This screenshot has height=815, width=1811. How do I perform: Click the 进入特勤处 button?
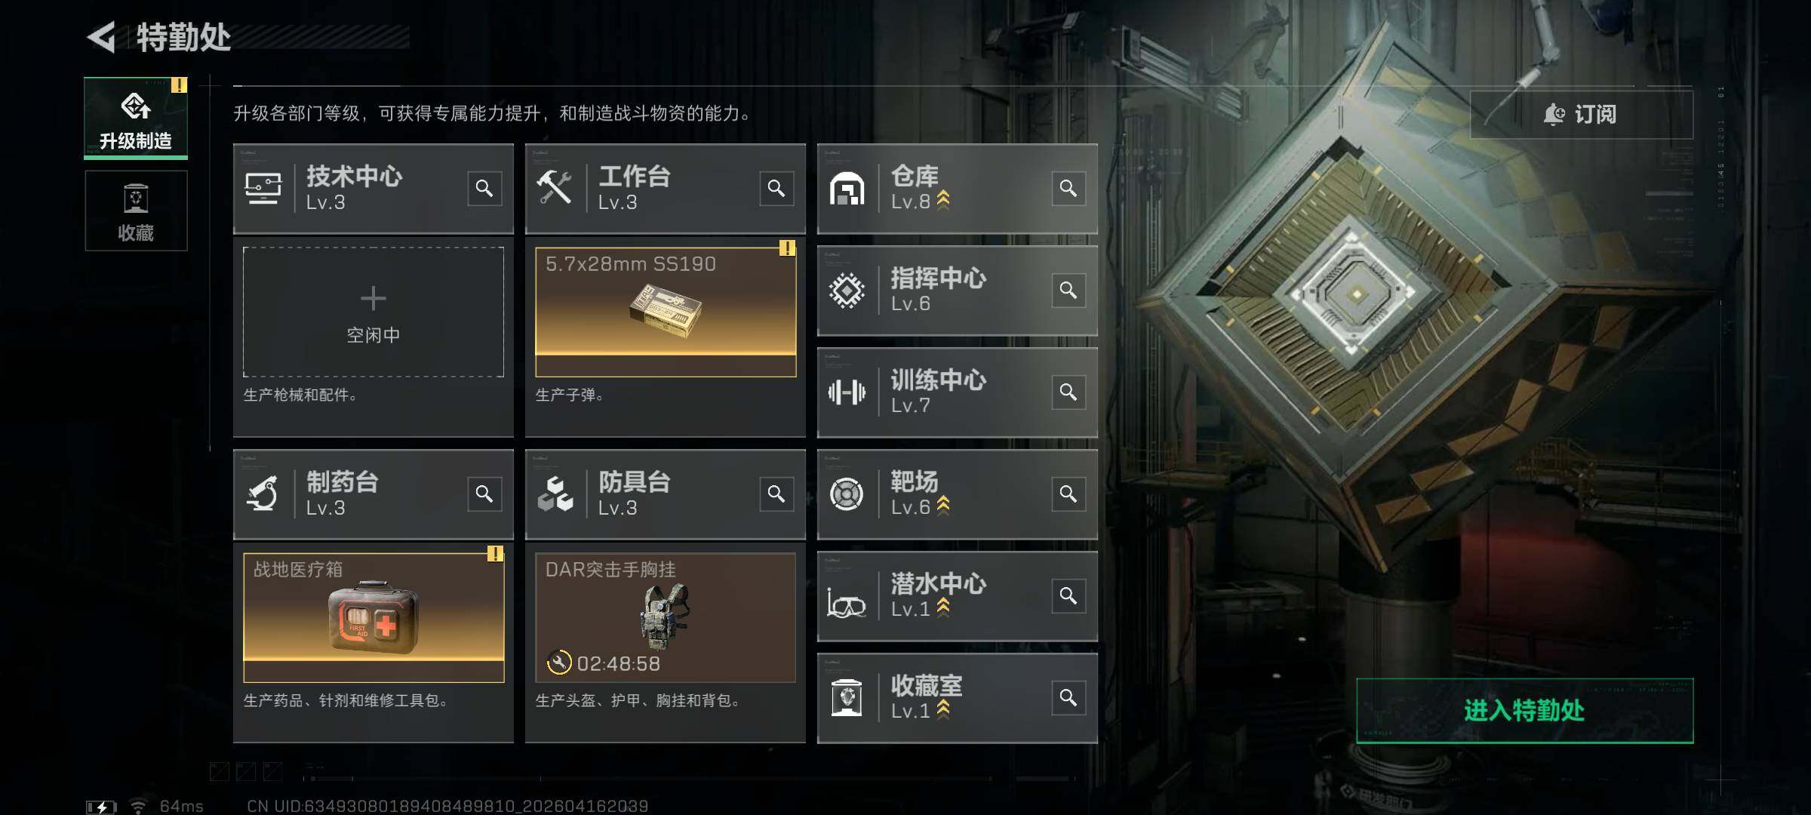[x=1525, y=710]
